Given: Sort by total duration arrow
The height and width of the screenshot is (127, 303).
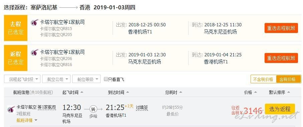Looking at the screenshot, I should [180, 92].
